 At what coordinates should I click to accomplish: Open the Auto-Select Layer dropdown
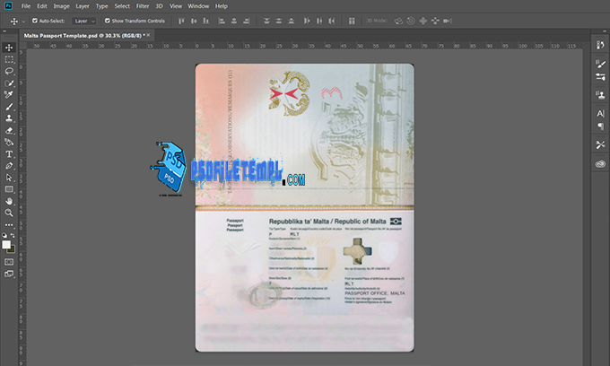point(84,21)
